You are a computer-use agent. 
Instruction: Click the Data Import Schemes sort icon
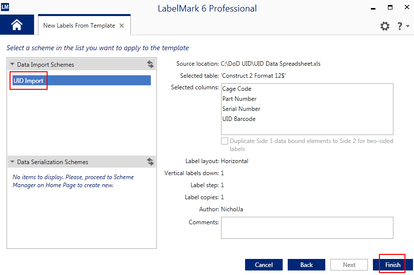click(150, 64)
